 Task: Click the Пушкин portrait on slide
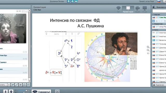point(121,44)
